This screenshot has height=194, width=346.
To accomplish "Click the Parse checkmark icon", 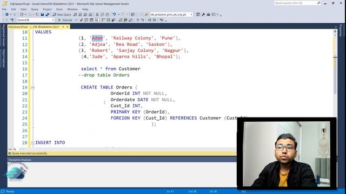I will coord(81,20).
